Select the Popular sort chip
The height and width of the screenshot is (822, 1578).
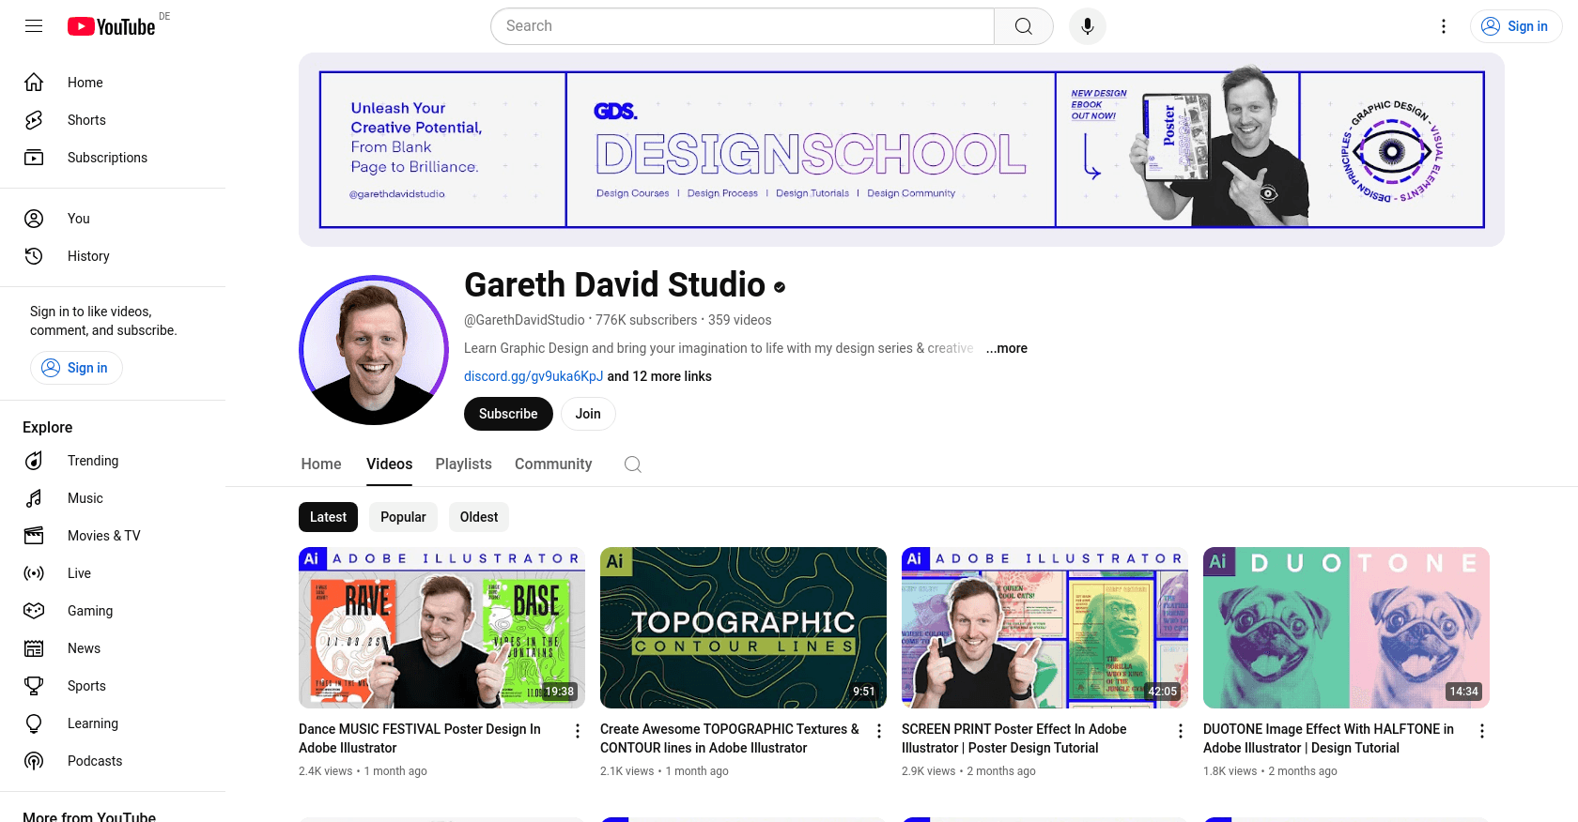pos(403,517)
